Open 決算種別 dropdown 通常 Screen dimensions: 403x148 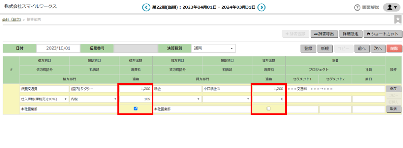[x=213, y=48]
